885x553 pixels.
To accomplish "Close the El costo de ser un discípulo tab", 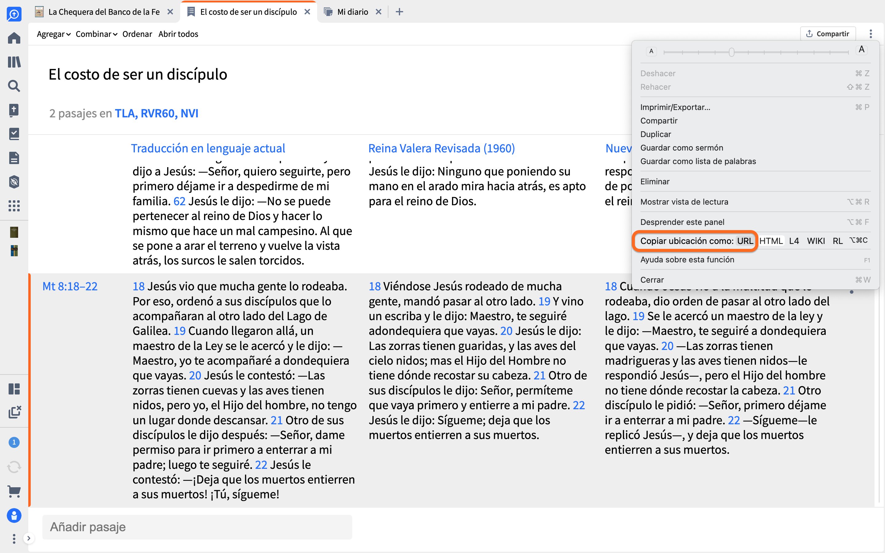I will (307, 12).
